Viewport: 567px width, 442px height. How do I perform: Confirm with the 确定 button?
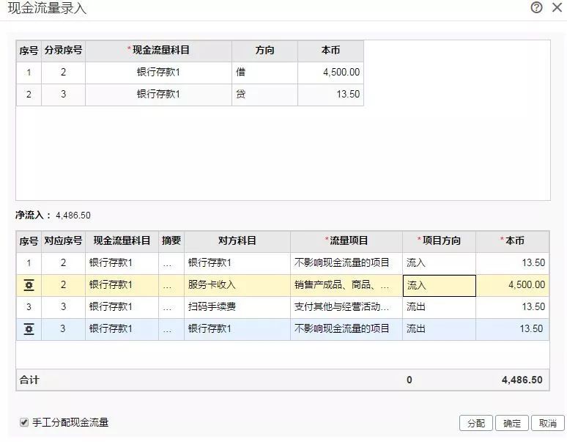click(511, 423)
